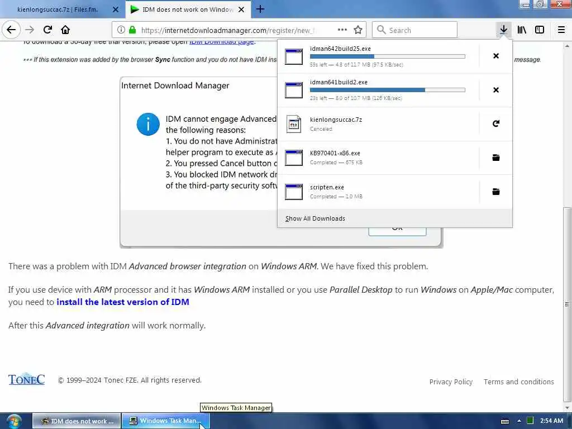Open containing folder for scripten.exe
The image size is (572, 429).
tap(496, 192)
